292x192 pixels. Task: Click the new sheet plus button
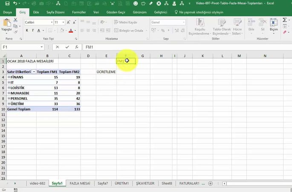pos(211,183)
